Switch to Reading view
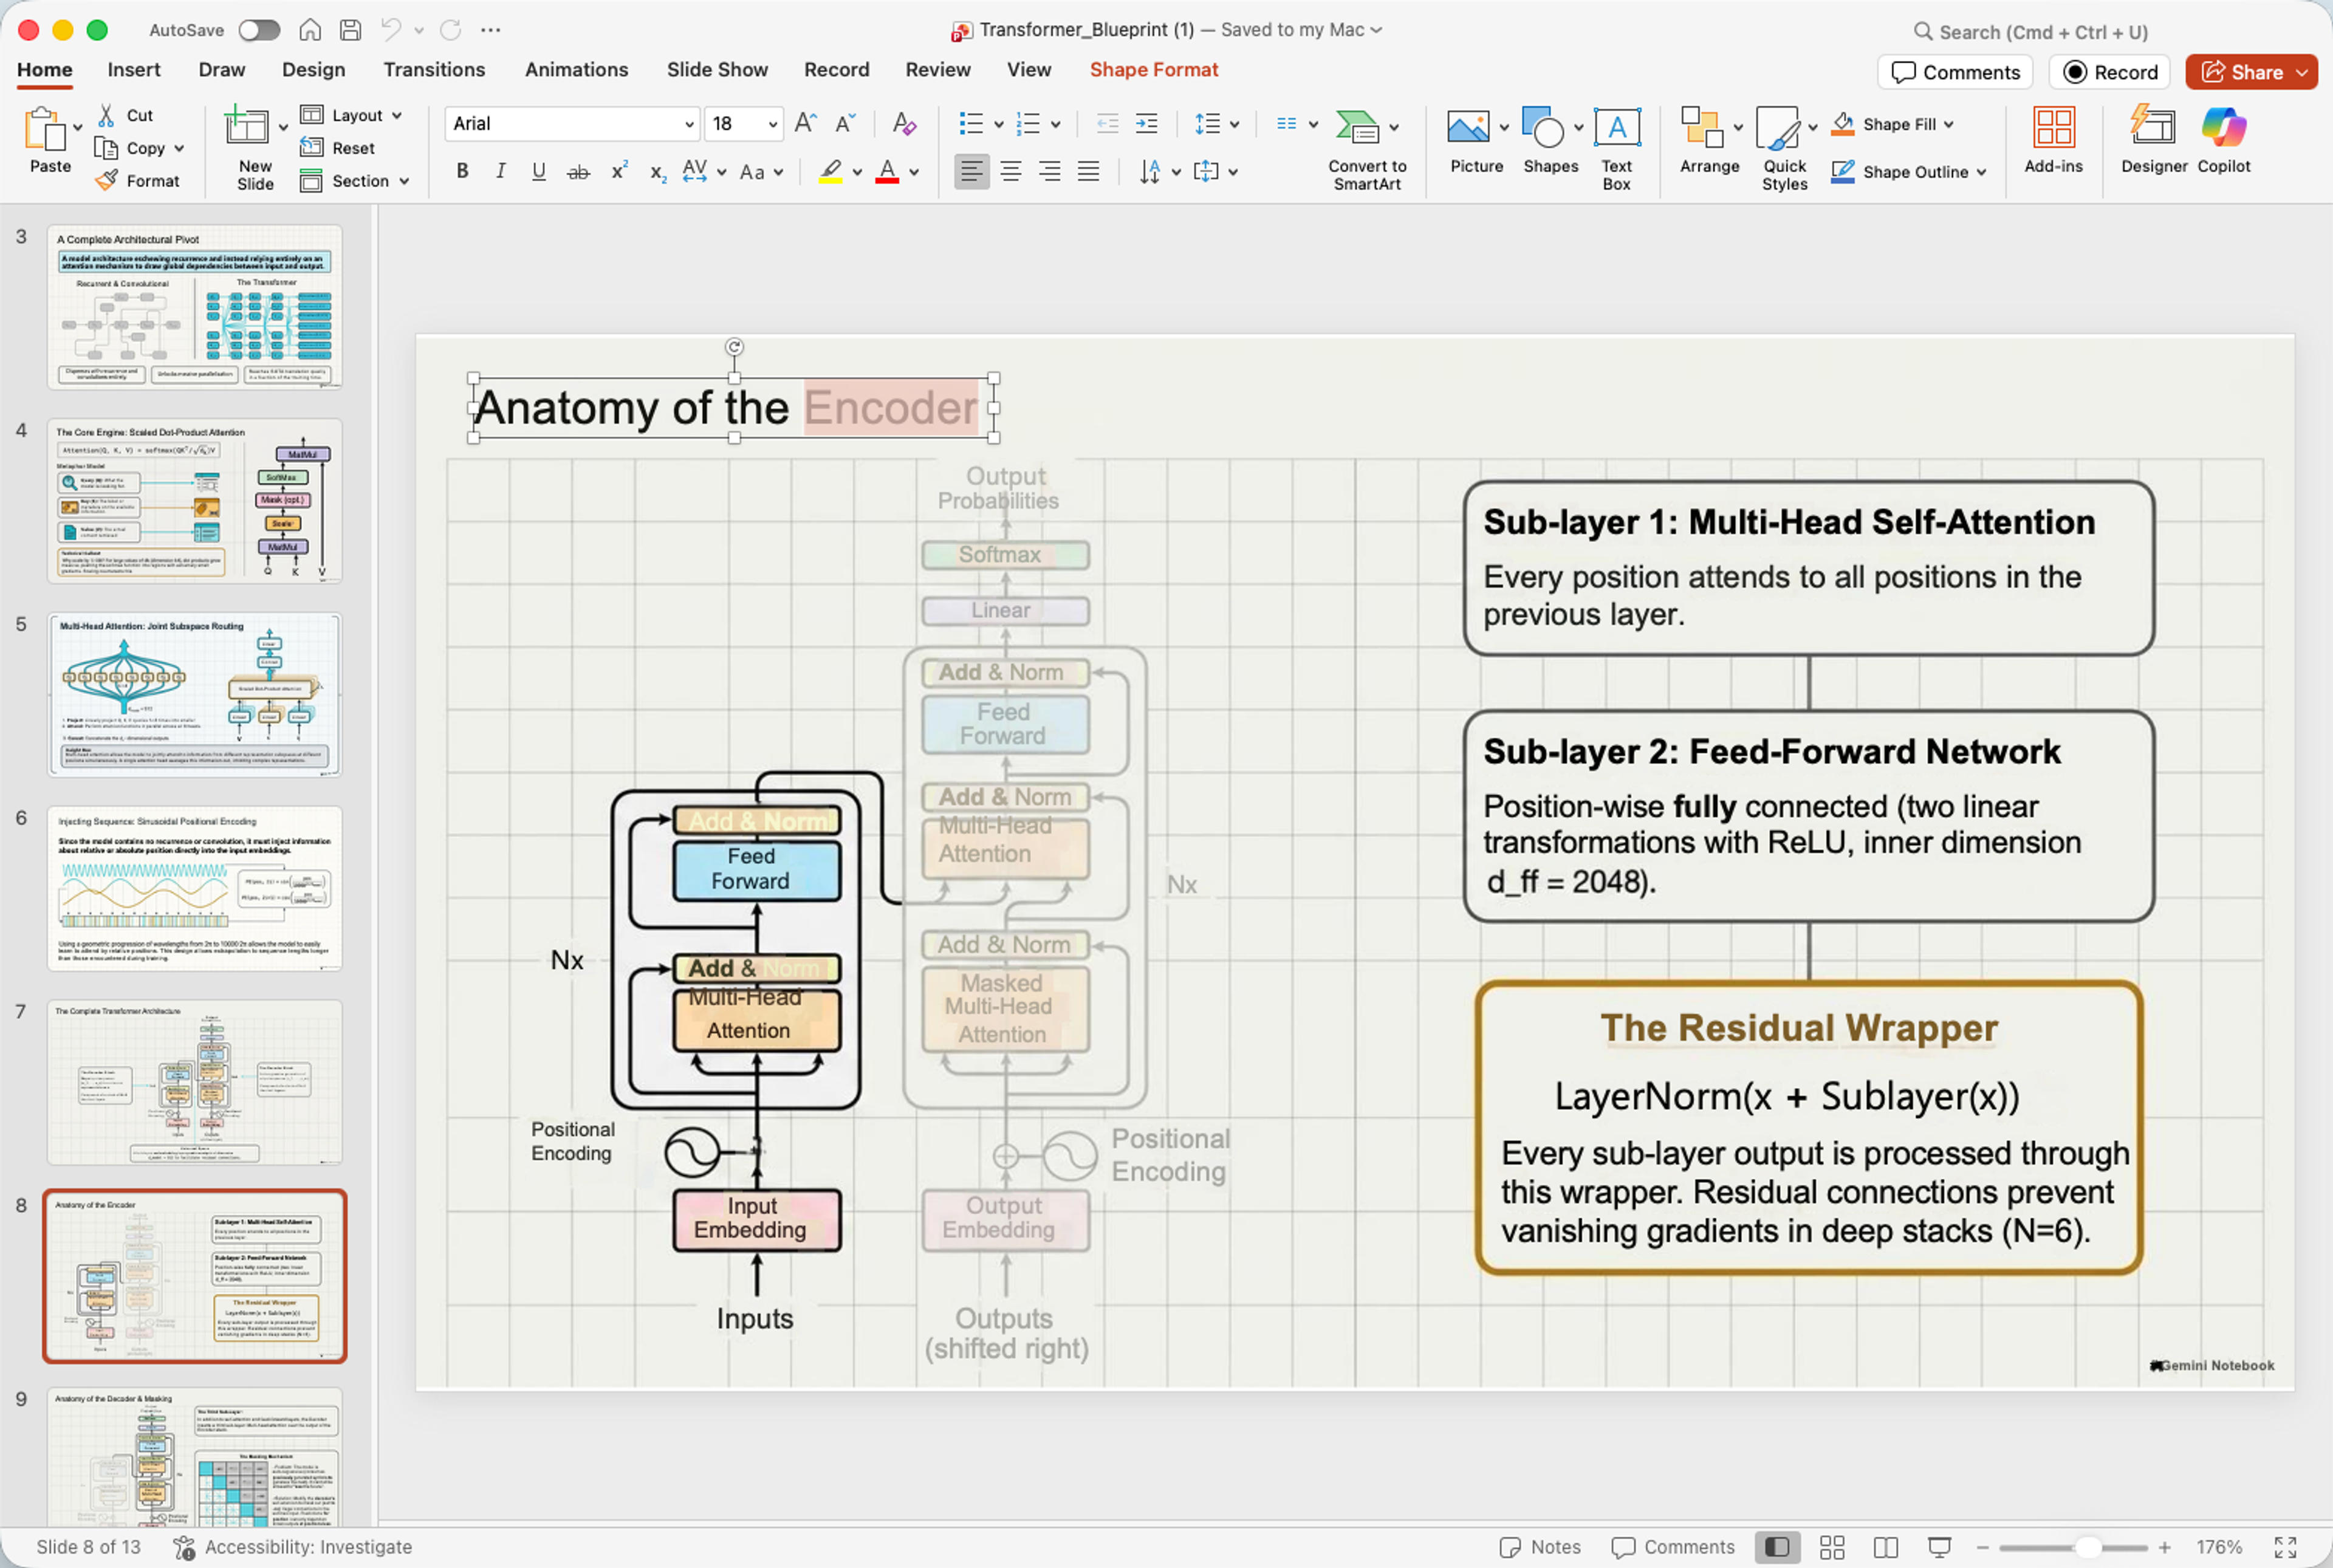Image resolution: width=2333 pixels, height=1568 pixels. [x=1885, y=1547]
